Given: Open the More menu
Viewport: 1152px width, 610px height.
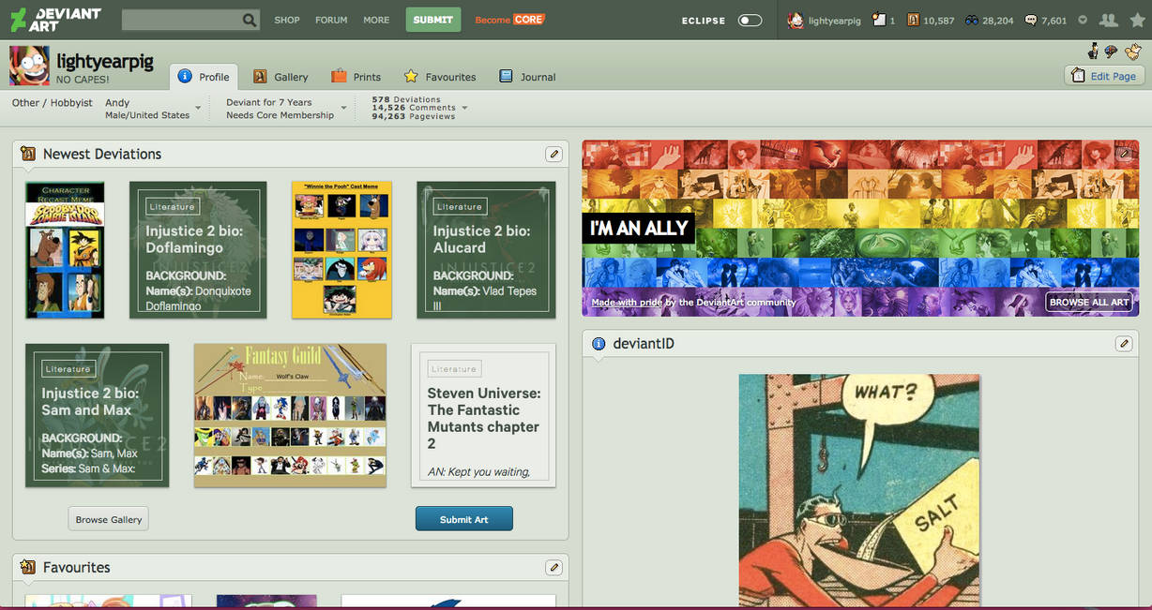Looking at the screenshot, I should 376,20.
